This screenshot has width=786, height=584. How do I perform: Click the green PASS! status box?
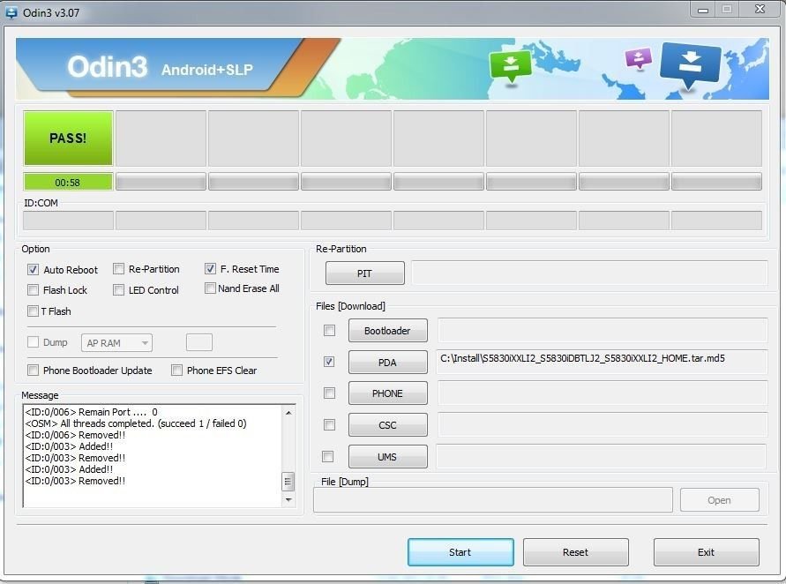68,138
